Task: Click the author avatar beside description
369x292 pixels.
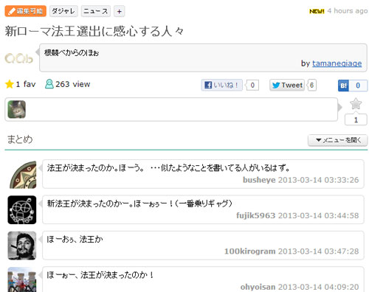Action: [x=19, y=58]
